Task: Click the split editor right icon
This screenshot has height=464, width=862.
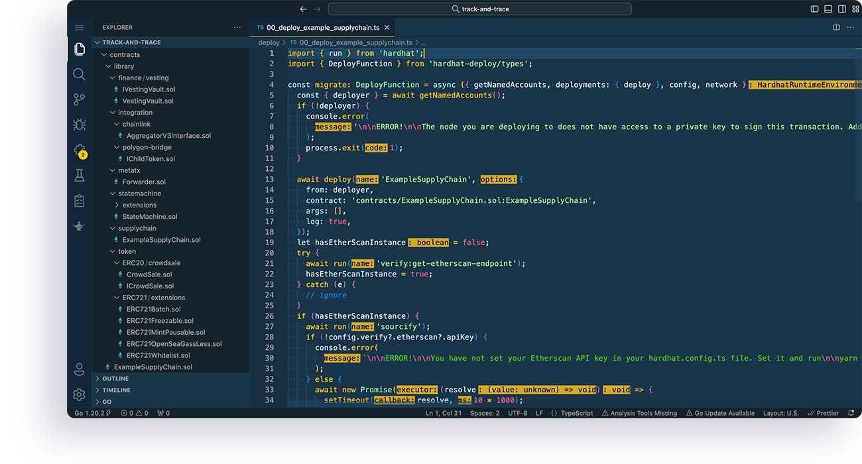Action: [836, 28]
